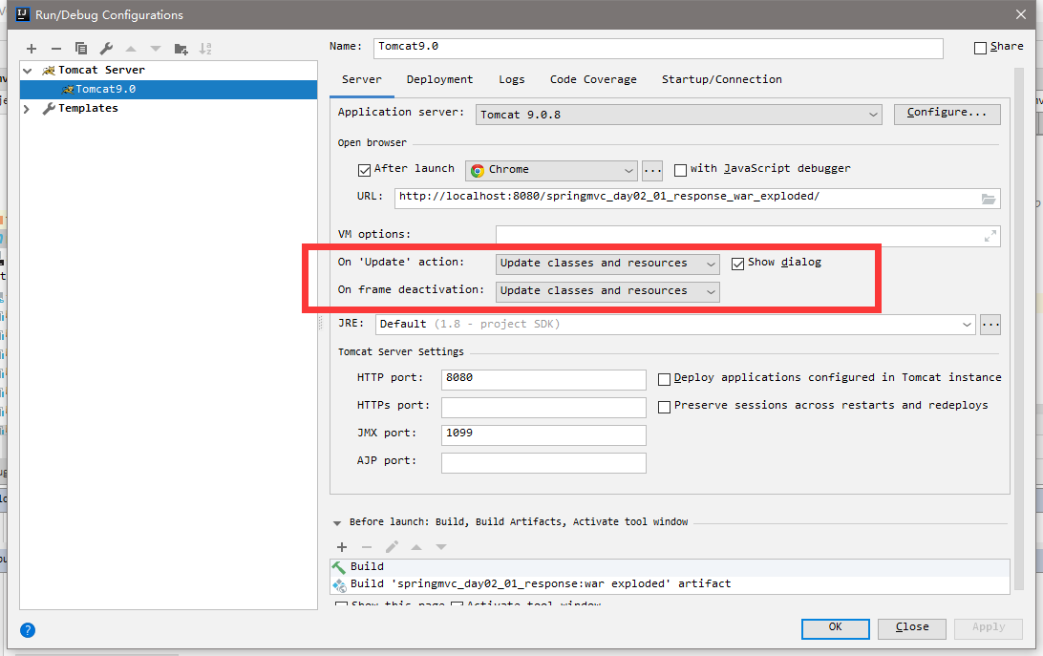Viewport: 1043px width, 656px height.
Task: Expand the VM options field
Action: click(x=990, y=236)
